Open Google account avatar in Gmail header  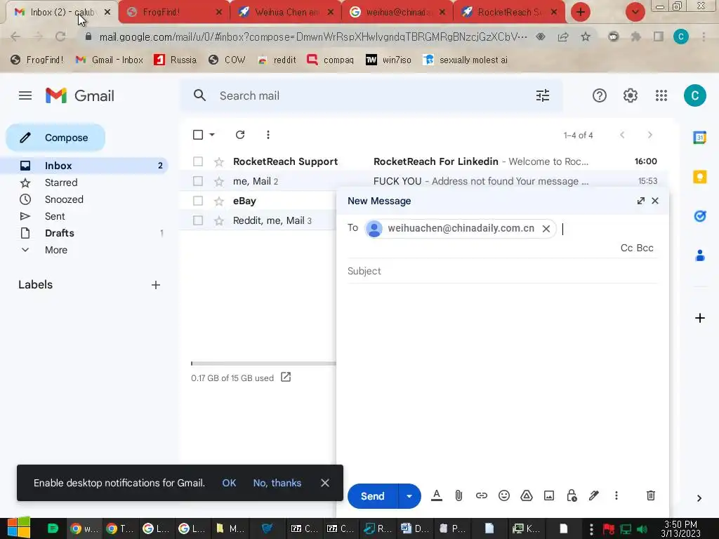(x=694, y=95)
